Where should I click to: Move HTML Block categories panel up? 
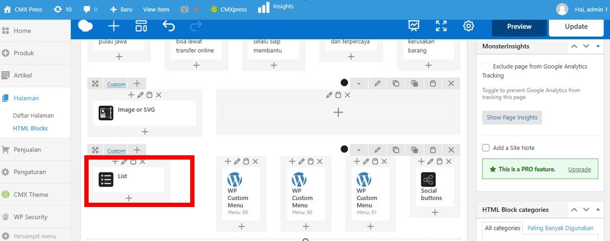pyautogui.click(x=574, y=210)
